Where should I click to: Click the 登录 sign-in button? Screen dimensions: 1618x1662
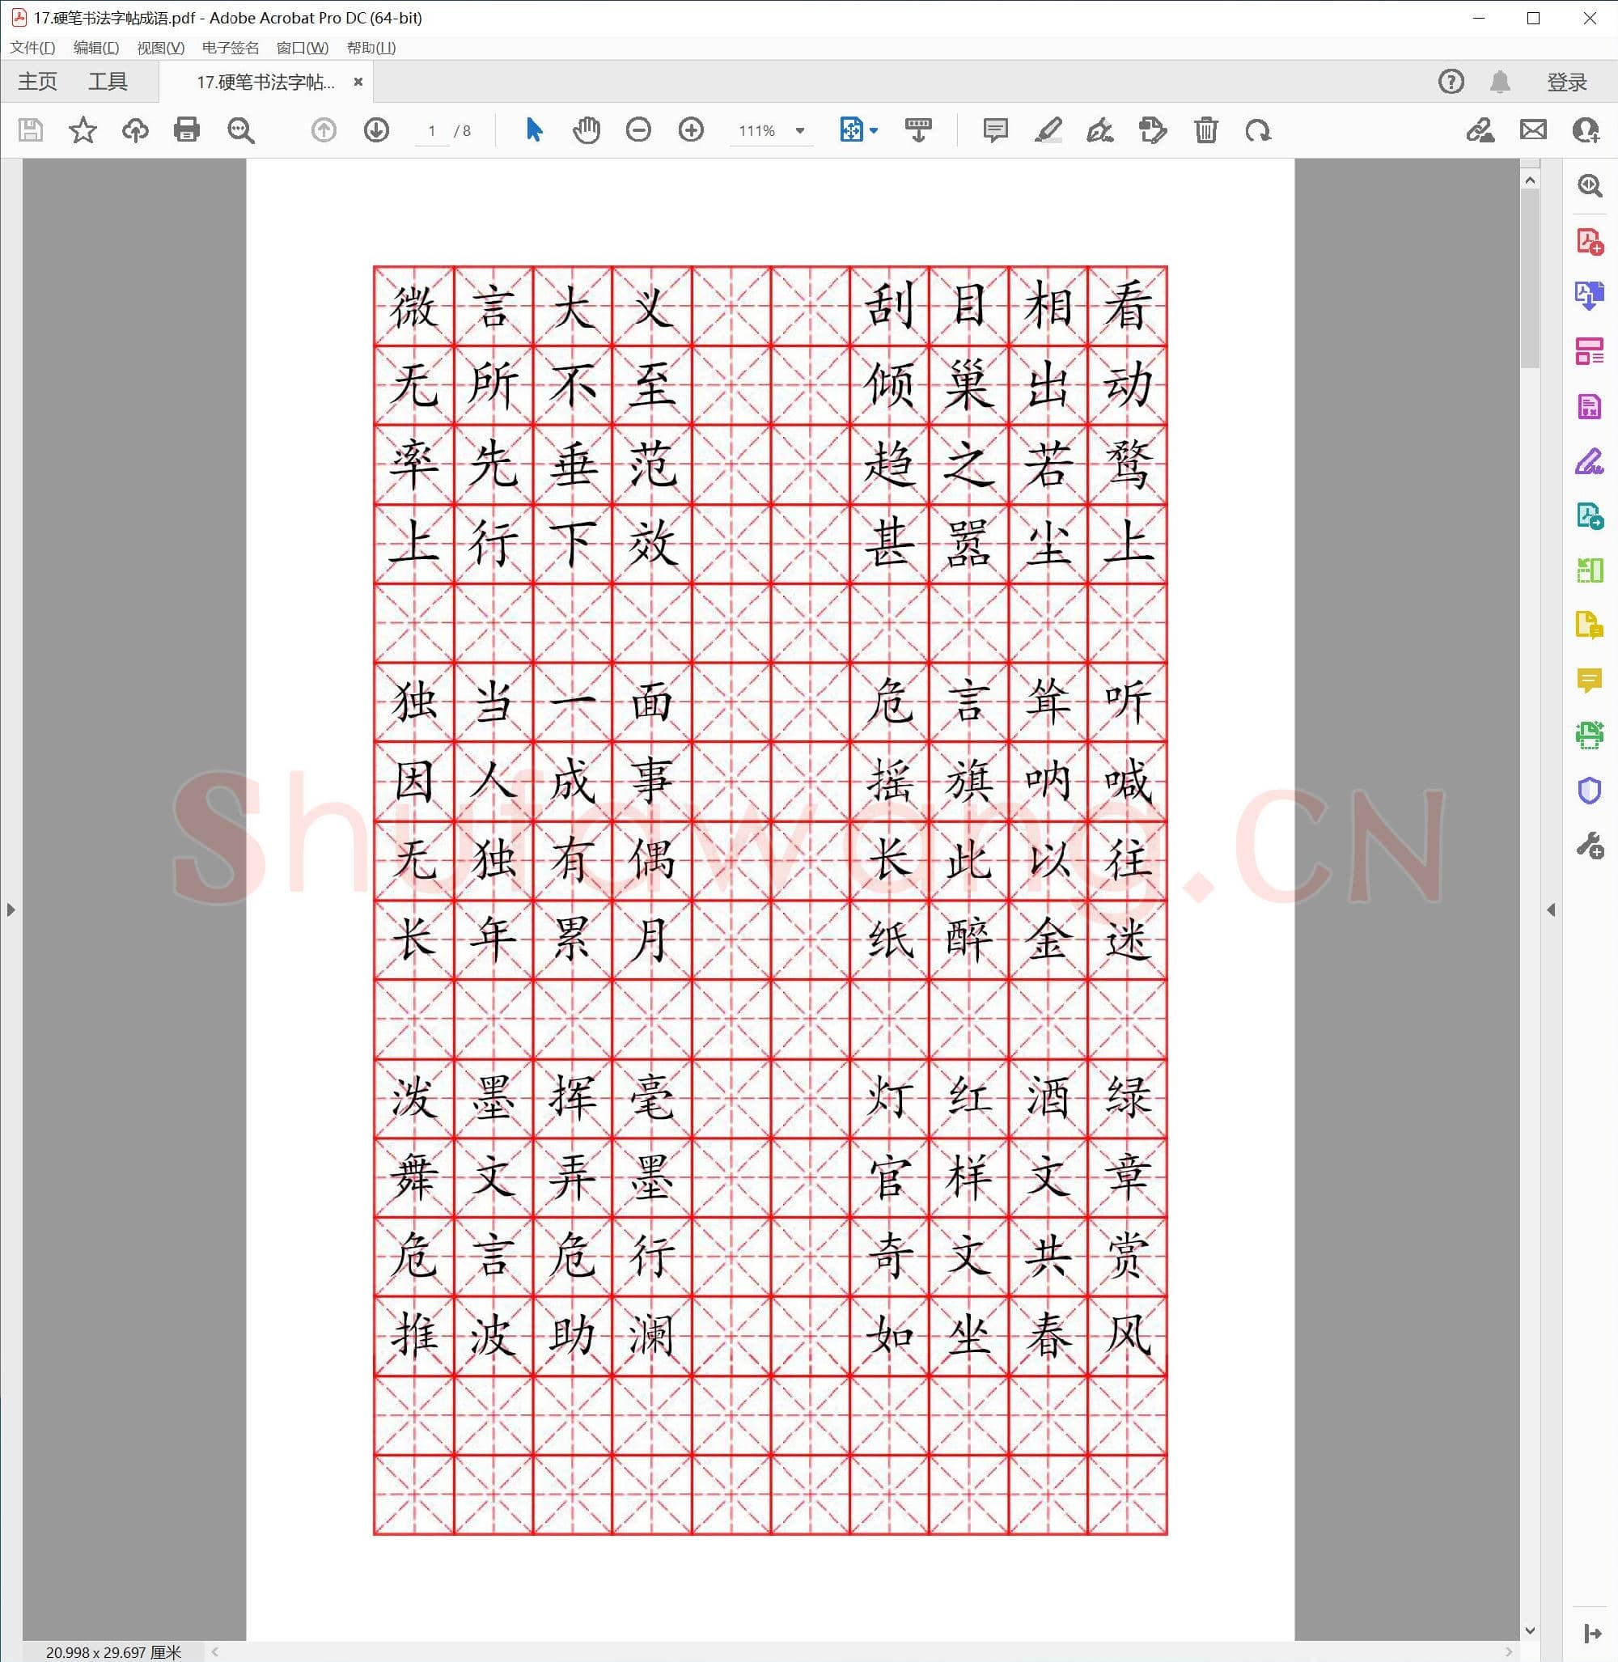point(1566,82)
